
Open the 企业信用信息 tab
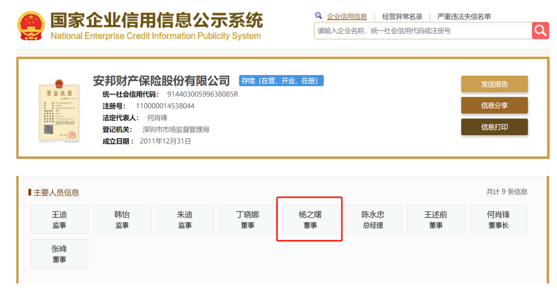347,17
